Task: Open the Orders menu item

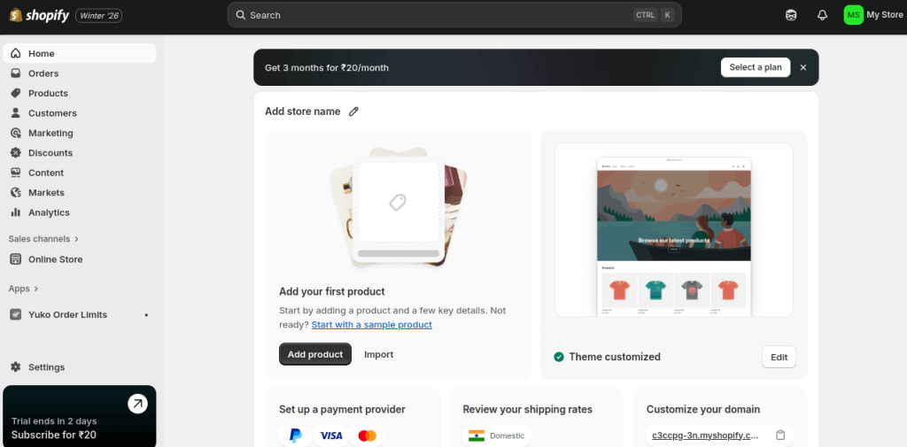Action: click(43, 73)
